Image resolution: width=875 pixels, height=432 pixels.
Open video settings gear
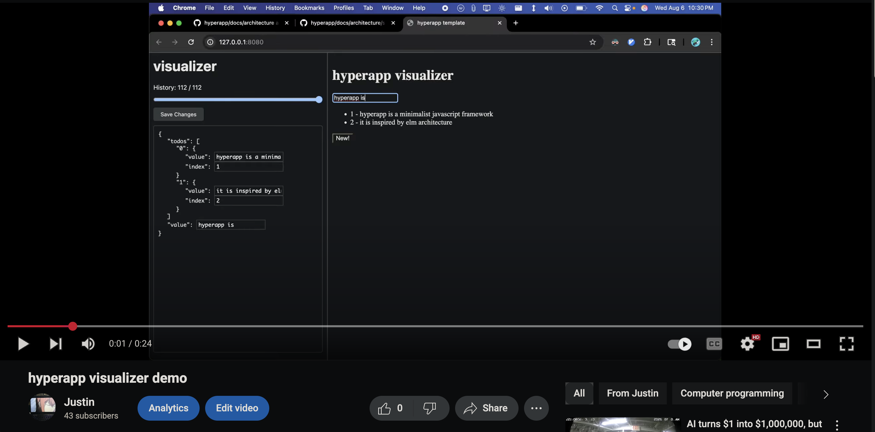point(747,343)
